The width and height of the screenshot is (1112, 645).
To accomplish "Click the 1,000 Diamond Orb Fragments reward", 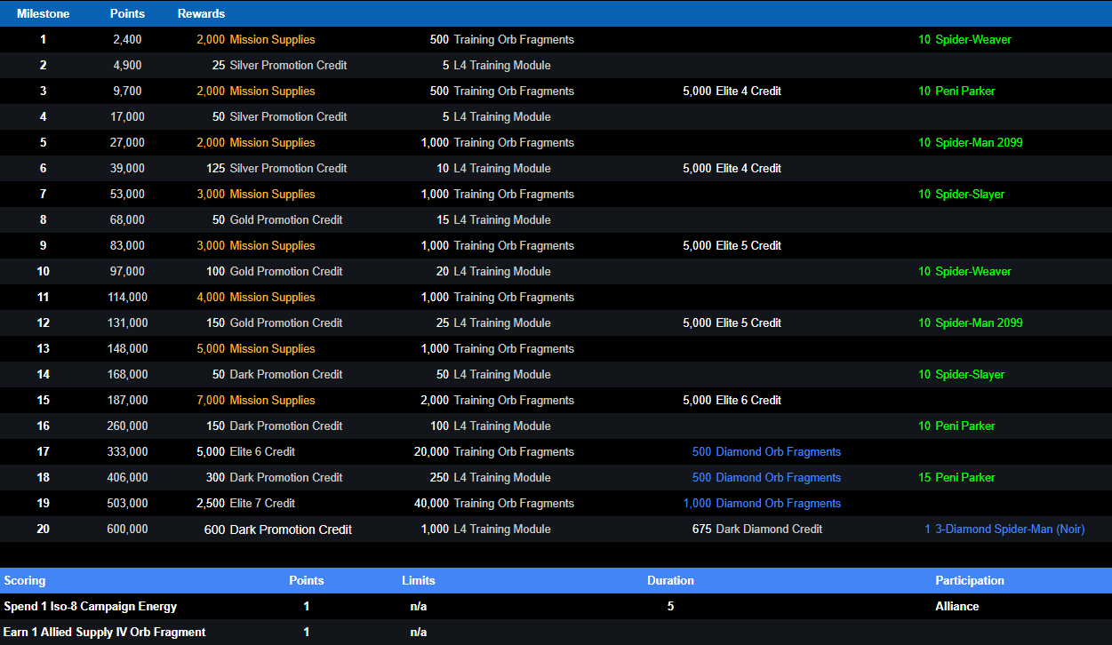I will (762, 504).
